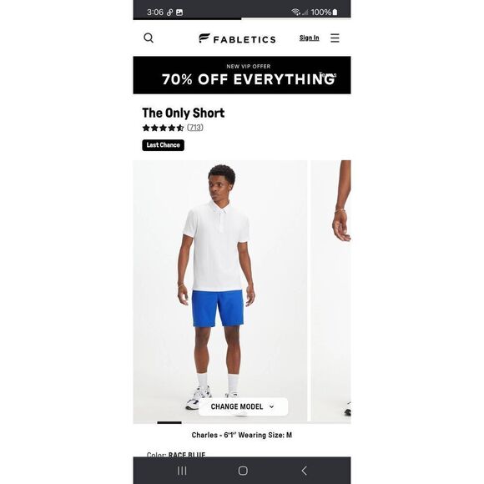Tap Android back arrow
The image size is (484, 484).
click(304, 471)
